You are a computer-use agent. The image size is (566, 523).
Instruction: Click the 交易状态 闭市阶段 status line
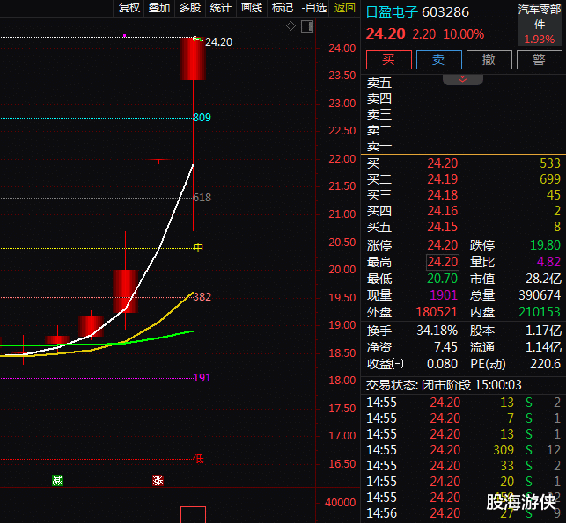coord(444,385)
